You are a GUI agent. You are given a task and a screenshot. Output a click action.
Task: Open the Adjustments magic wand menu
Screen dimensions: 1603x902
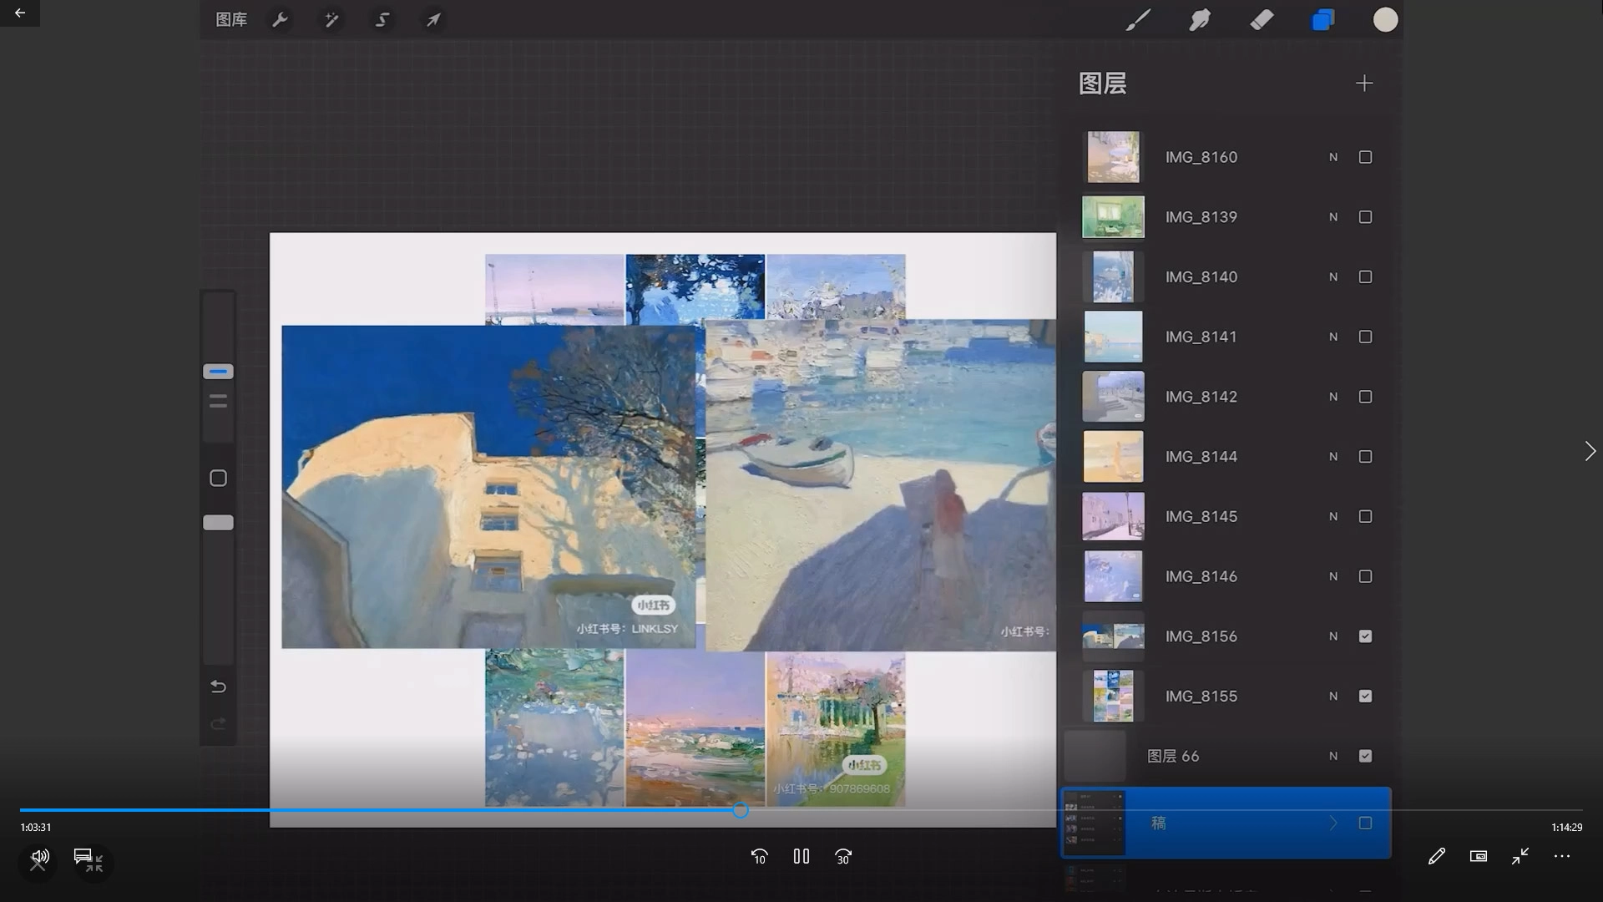pyautogui.click(x=331, y=19)
